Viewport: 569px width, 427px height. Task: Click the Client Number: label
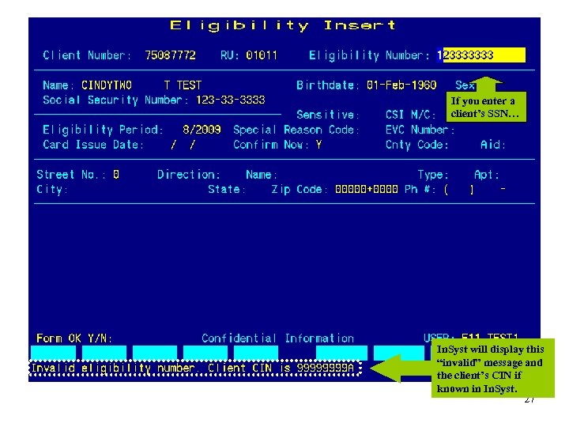coord(87,55)
